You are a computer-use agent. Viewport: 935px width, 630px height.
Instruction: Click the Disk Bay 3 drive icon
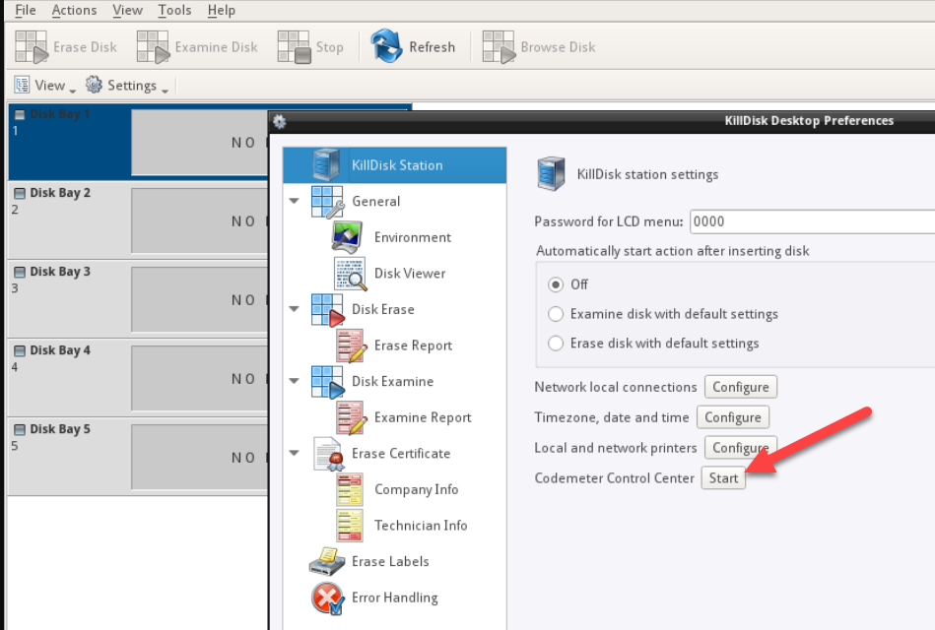[20, 272]
